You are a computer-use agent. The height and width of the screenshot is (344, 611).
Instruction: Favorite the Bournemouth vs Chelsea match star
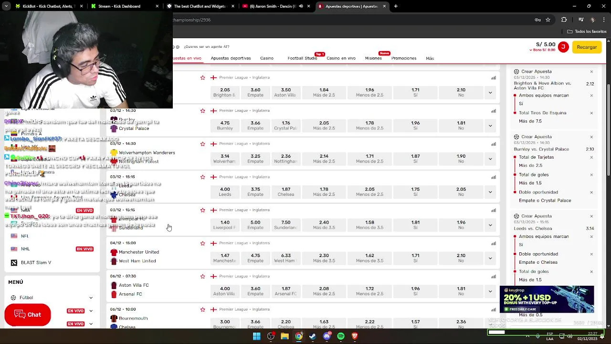click(x=202, y=309)
